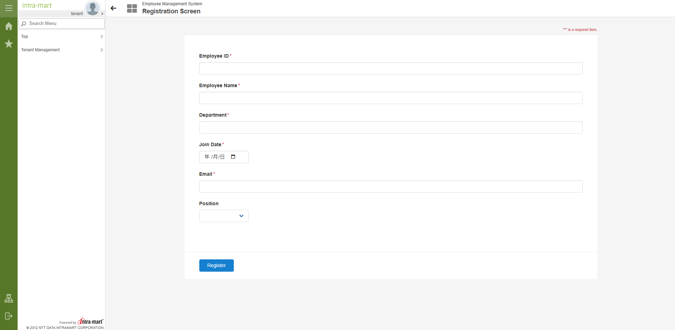Select Tenant Management menu item
675x330 pixels.
point(40,50)
